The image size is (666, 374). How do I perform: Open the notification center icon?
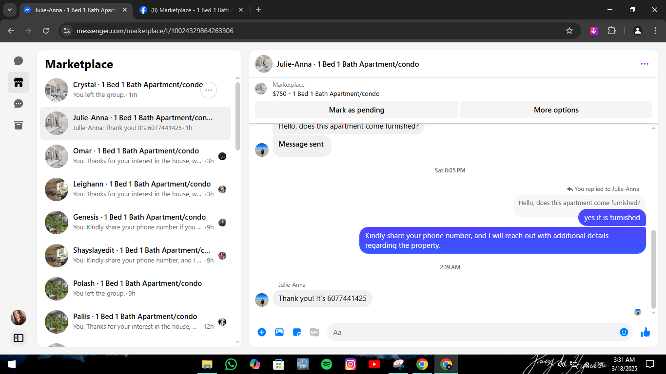650,364
